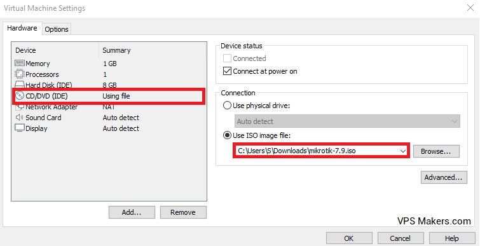Screen dimensions: 480x246
Task: Click the Cancel button
Action: pos(401,238)
